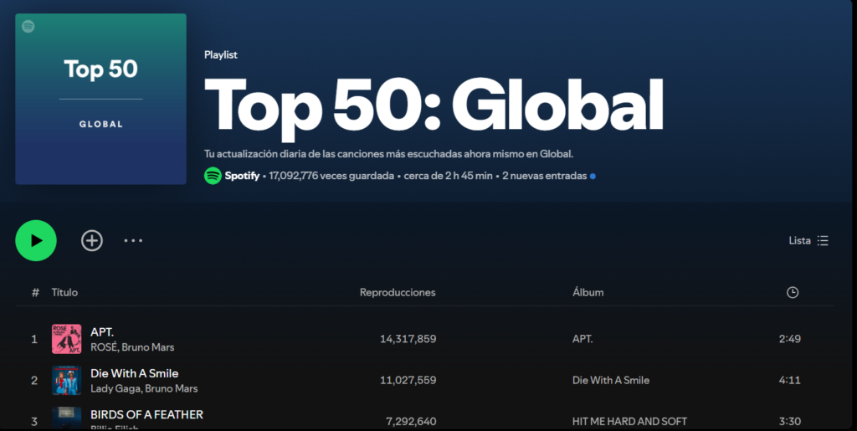Viewport: 857px width, 431px height.
Task: Open HIT ME HARD AND SOFT album
Action: (629, 421)
